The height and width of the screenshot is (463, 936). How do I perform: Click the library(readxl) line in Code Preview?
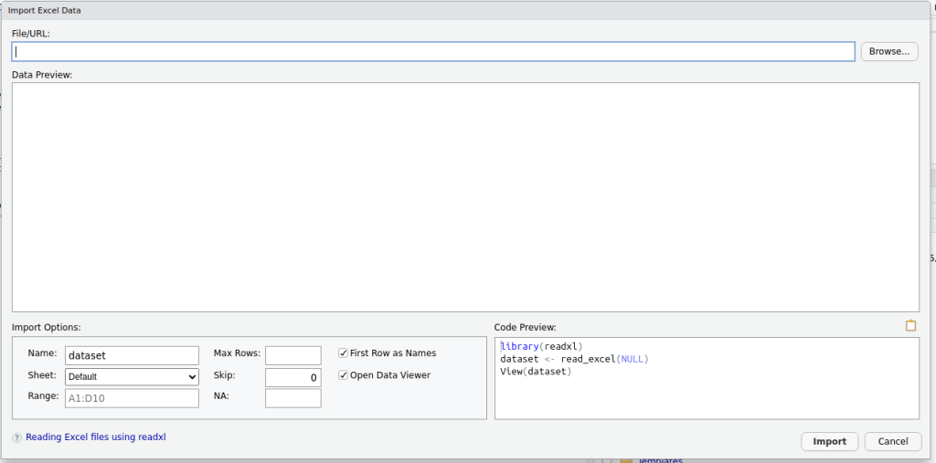(541, 346)
